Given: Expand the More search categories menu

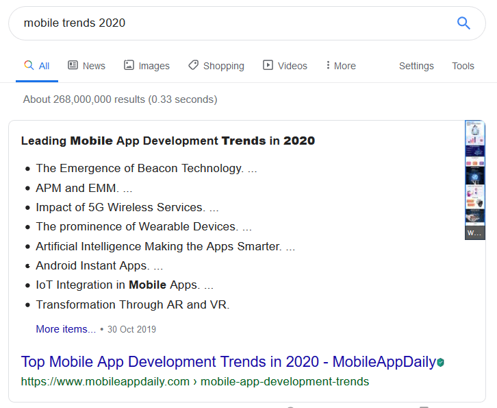Looking at the screenshot, I should coord(341,66).
